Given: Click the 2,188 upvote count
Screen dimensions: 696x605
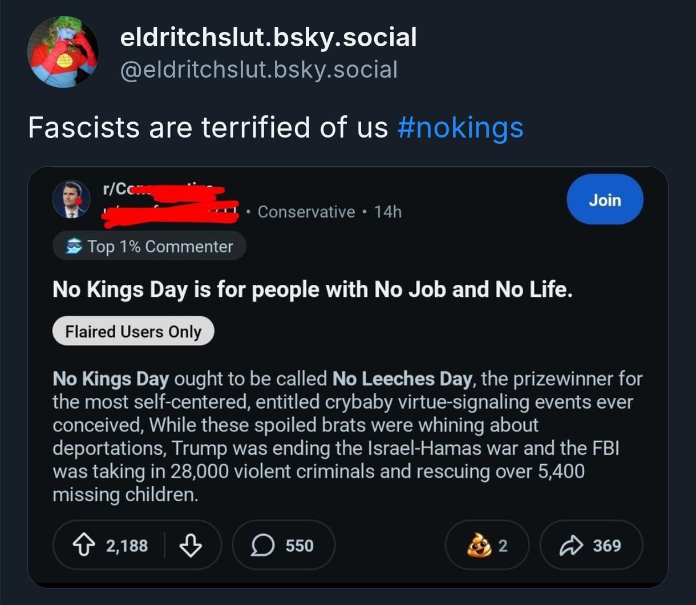Looking at the screenshot, I should click(x=127, y=546).
